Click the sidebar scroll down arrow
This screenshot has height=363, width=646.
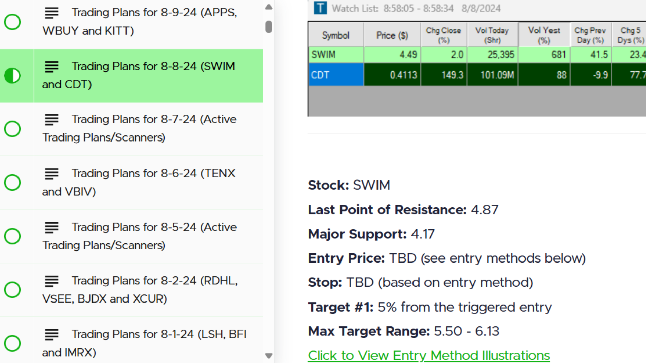tap(268, 356)
